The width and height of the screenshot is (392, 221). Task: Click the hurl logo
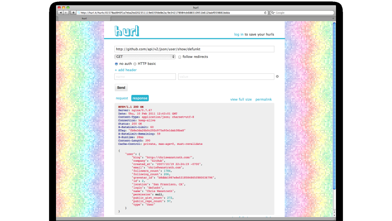(x=127, y=31)
